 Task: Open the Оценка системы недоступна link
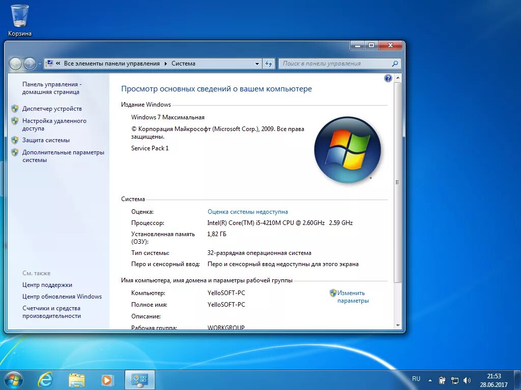(x=247, y=212)
